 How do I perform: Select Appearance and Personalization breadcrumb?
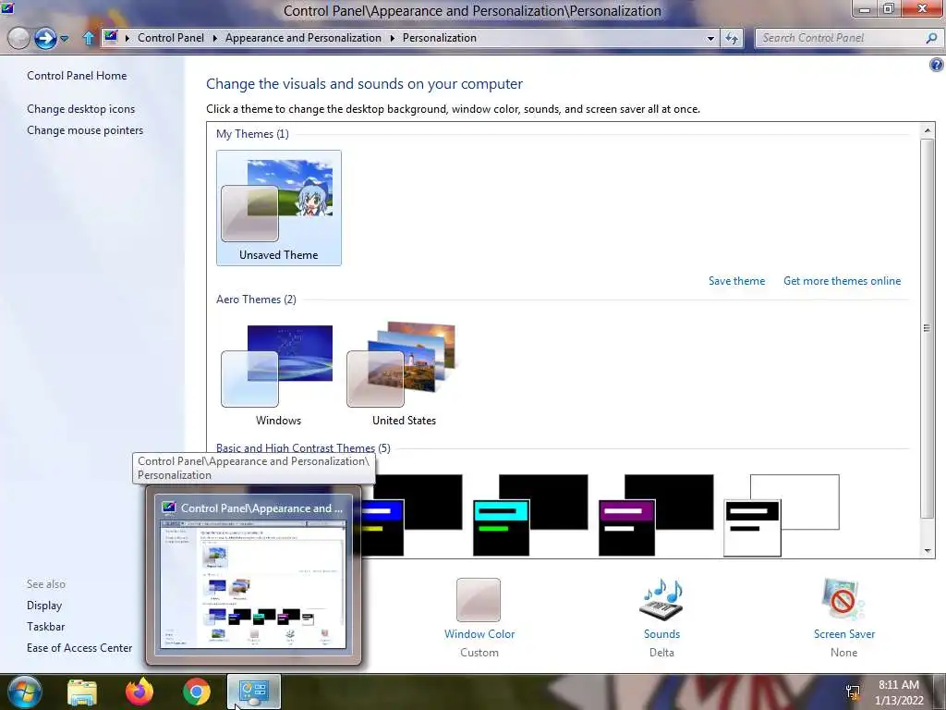tap(303, 37)
